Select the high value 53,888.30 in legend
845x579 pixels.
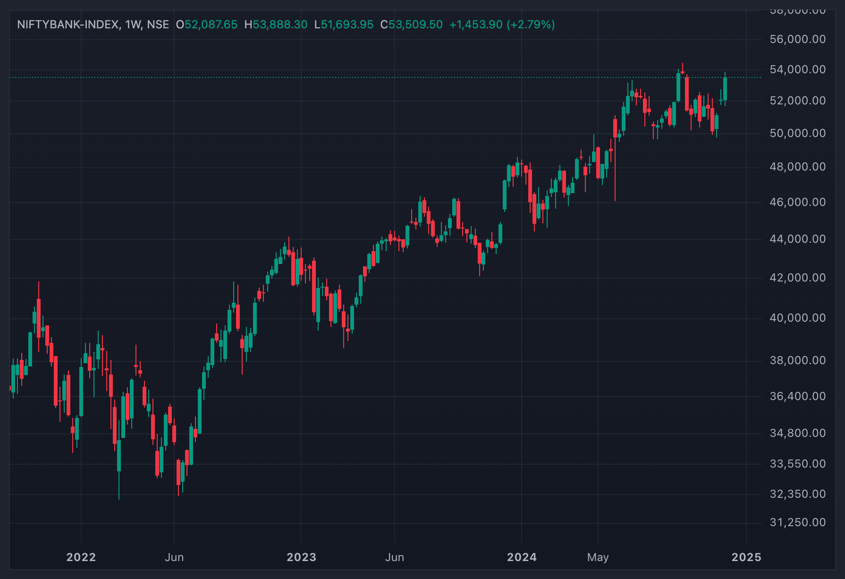(x=280, y=25)
